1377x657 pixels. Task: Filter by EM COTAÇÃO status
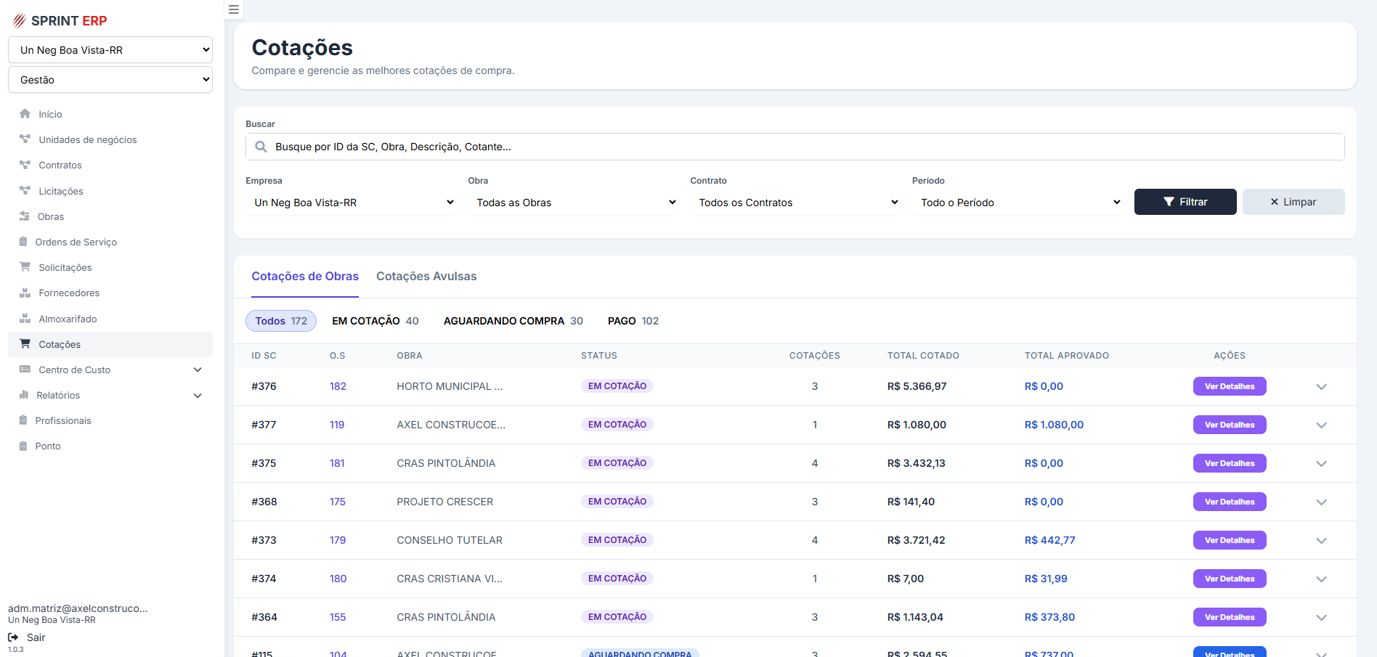tap(375, 321)
